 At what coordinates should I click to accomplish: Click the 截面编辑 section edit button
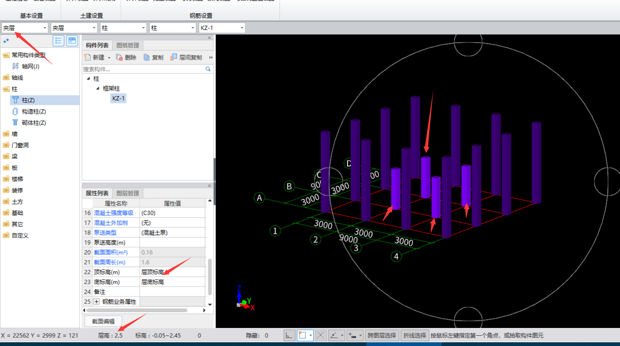coord(103,321)
